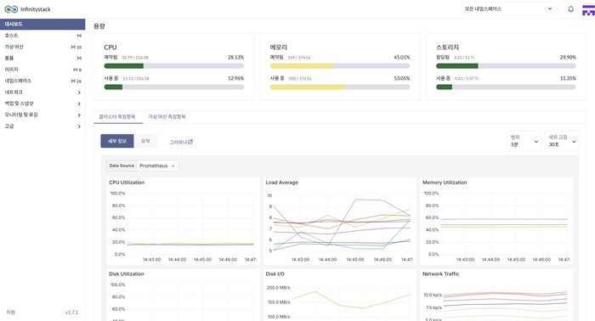Open the purple user avatar menu
Viewport: 595px width, 321px height.
point(588,10)
